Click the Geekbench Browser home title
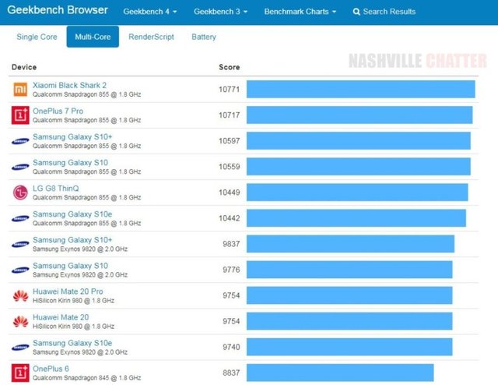Viewport: 498px width, 385px height. pos(58,11)
